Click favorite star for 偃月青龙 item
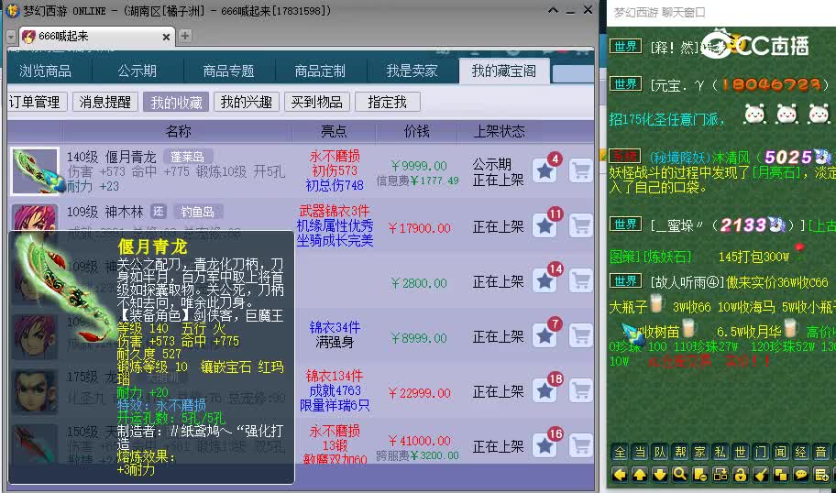The height and width of the screenshot is (493, 836). click(544, 171)
